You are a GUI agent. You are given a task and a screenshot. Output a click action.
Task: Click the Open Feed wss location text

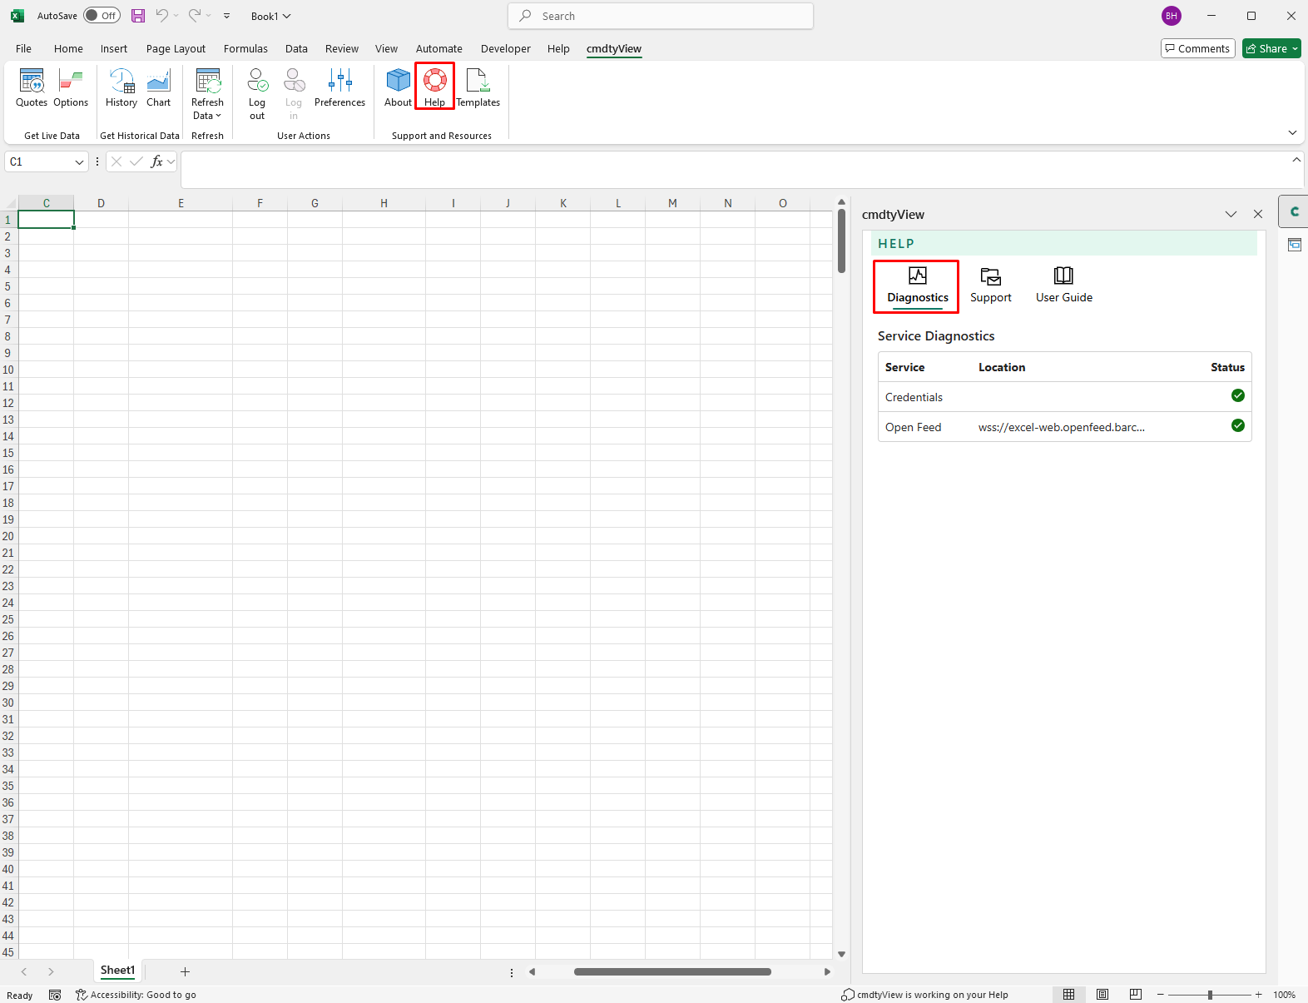coord(1061,427)
